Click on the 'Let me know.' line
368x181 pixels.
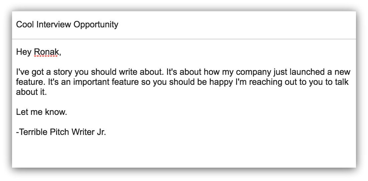[x=41, y=112]
